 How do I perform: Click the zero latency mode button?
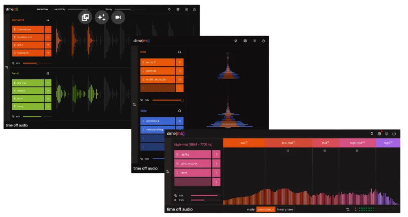coord(266,210)
